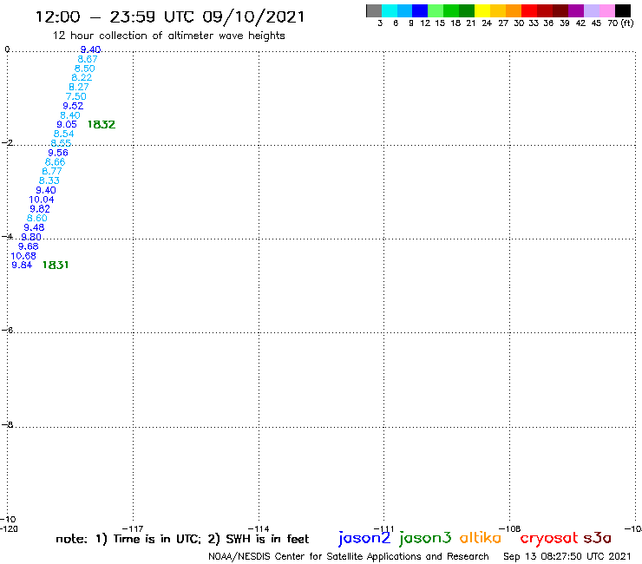Click the black swatch in the color scale
The height and width of the screenshot is (564, 642).
click(x=622, y=10)
